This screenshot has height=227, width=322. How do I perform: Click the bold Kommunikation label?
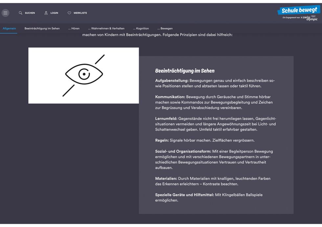coord(170,97)
